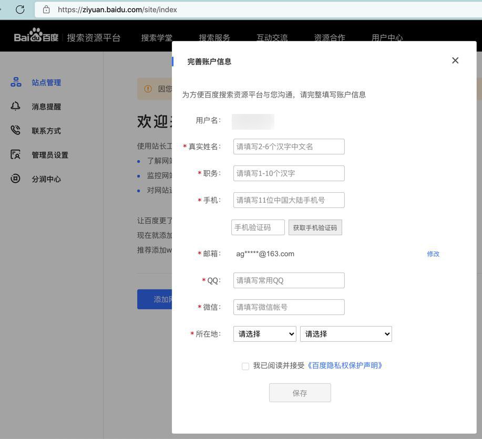Viewport: 482px width, 439px height.
Task: Click the 联系方式 phone icon
Action: (x=15, y=130)
